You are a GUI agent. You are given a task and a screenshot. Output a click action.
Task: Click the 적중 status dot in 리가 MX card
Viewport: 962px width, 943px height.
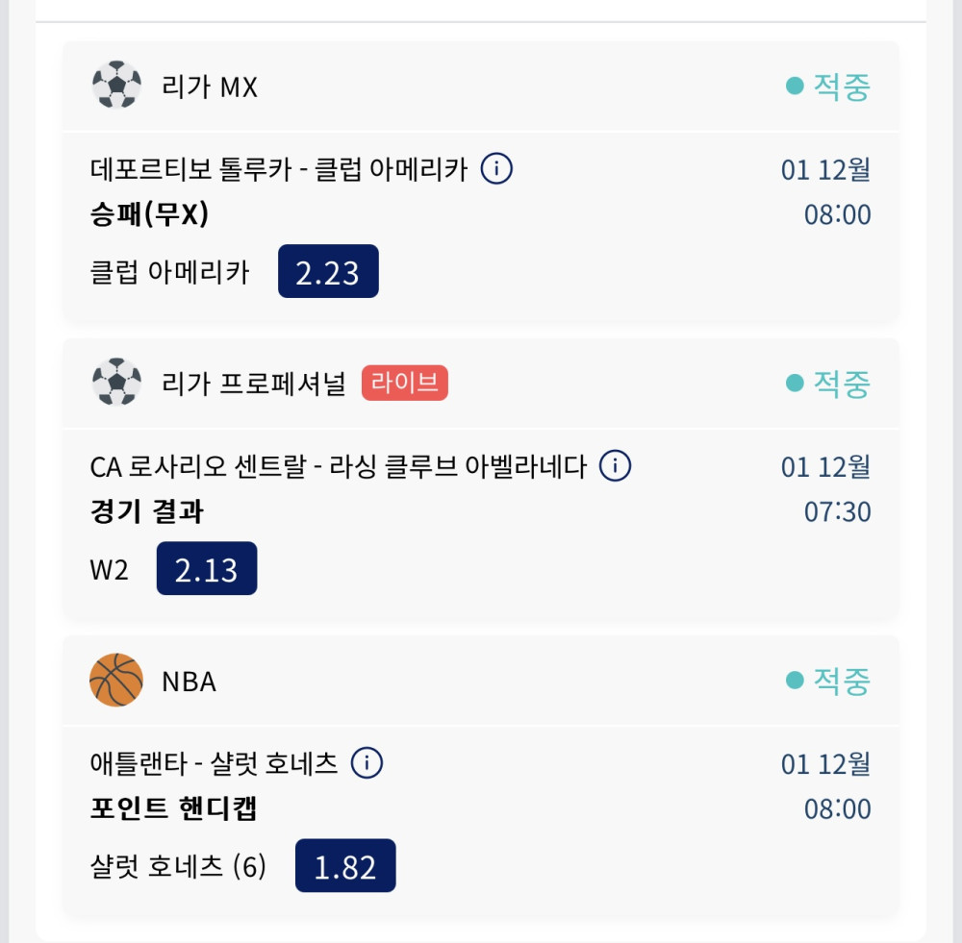point(794,87)
